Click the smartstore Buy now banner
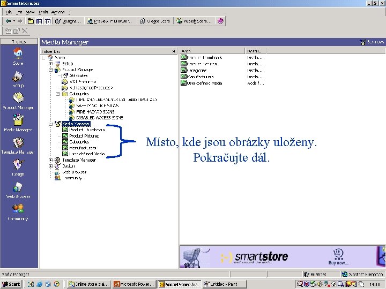 283,257
